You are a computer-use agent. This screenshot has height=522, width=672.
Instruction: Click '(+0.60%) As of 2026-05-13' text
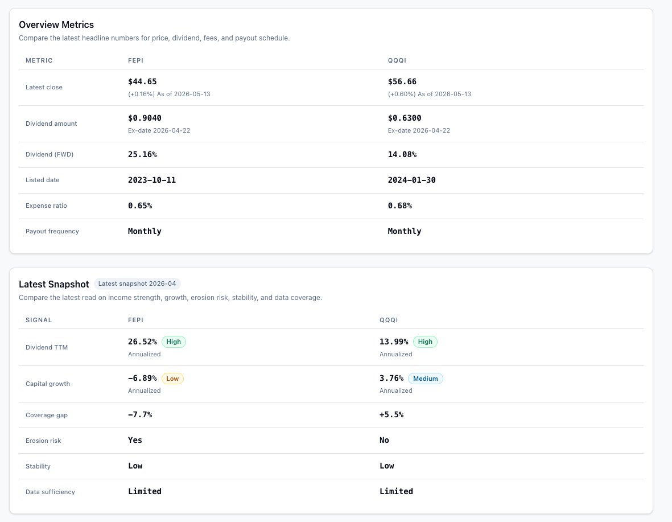click(430, 94)
